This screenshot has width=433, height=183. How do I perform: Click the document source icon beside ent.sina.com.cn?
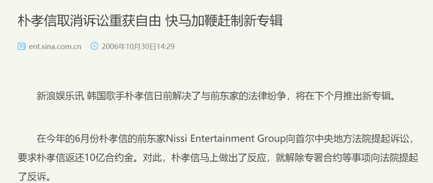(22, 46)
